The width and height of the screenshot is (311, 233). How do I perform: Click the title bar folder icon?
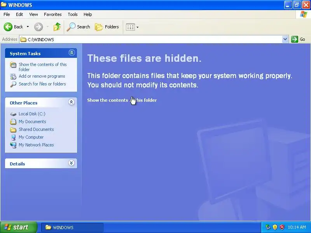tap(4, 5)
